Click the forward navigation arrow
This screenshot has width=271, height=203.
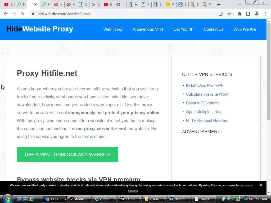(x=14, y=14)
